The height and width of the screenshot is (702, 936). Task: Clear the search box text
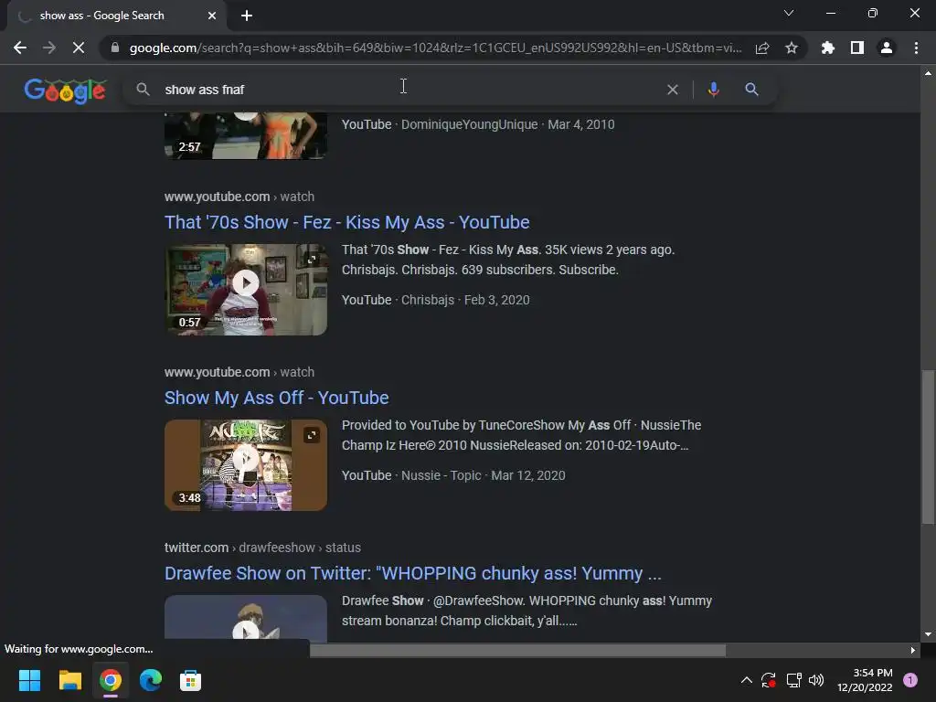click(x=673, y=90)
